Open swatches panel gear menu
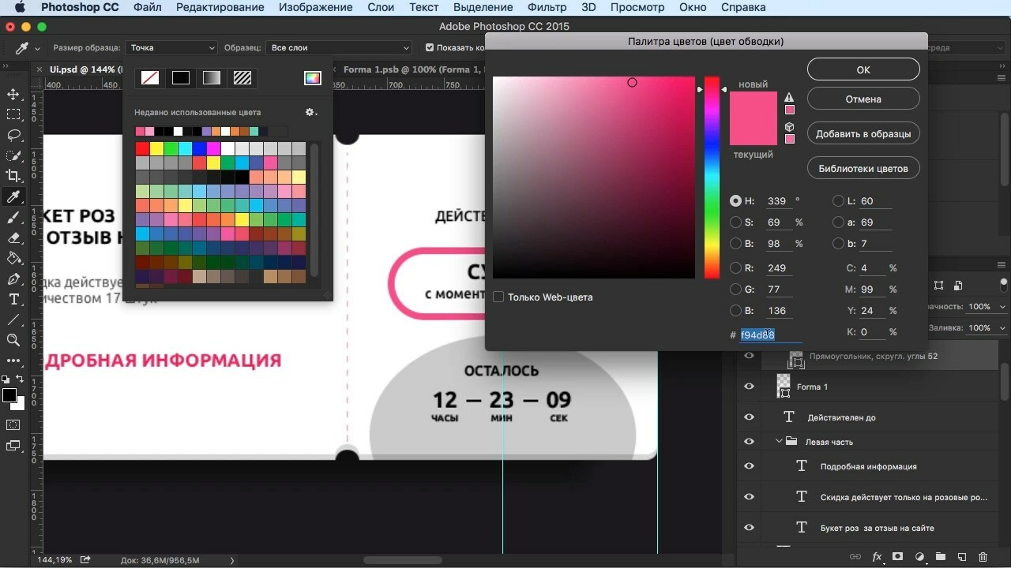 coord(311,113)
